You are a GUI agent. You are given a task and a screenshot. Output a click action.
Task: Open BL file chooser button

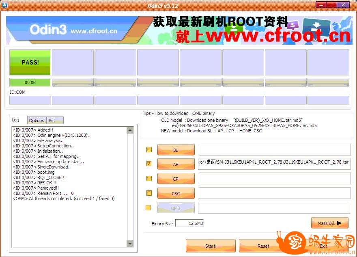coord(176,150)
